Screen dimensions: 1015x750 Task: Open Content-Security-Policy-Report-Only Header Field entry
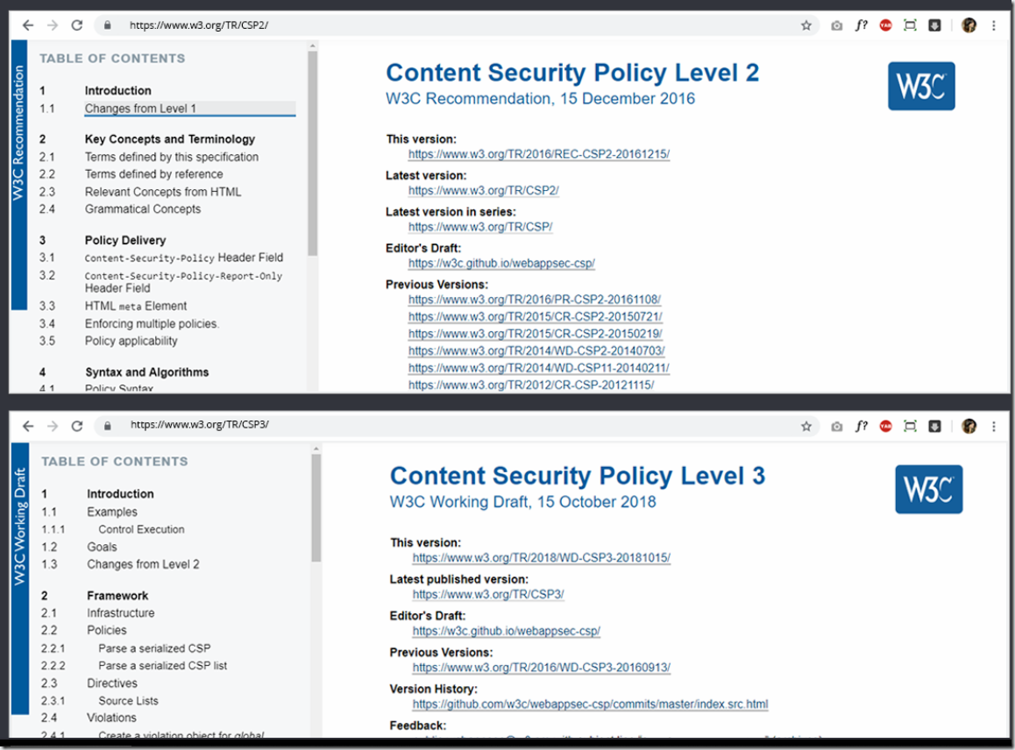[183, 281]
